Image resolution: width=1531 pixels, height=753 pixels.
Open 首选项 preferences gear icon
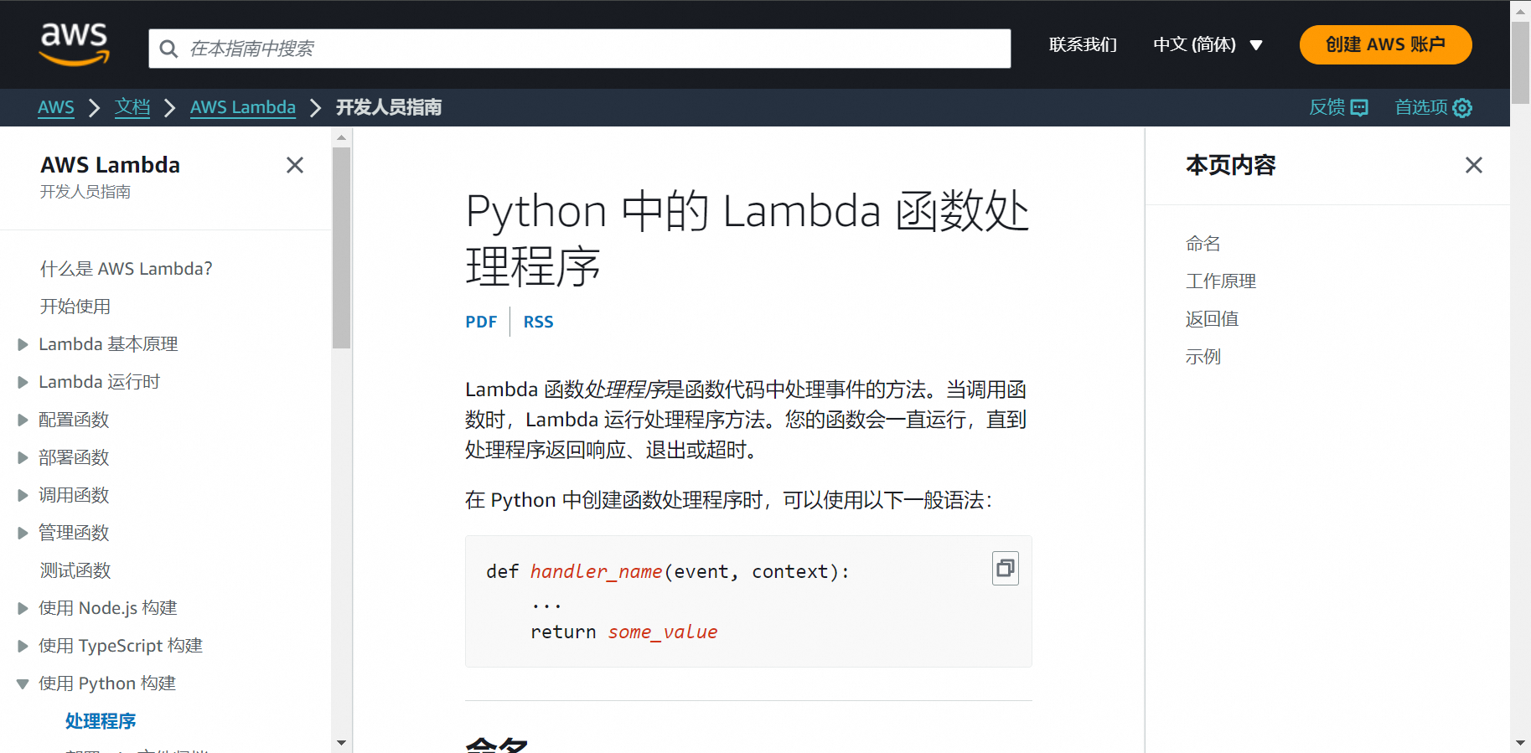[x=1462, y=107]
